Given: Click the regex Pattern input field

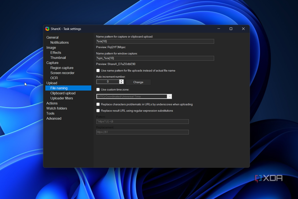Looking at the screenshot, I should click(143, 121).
